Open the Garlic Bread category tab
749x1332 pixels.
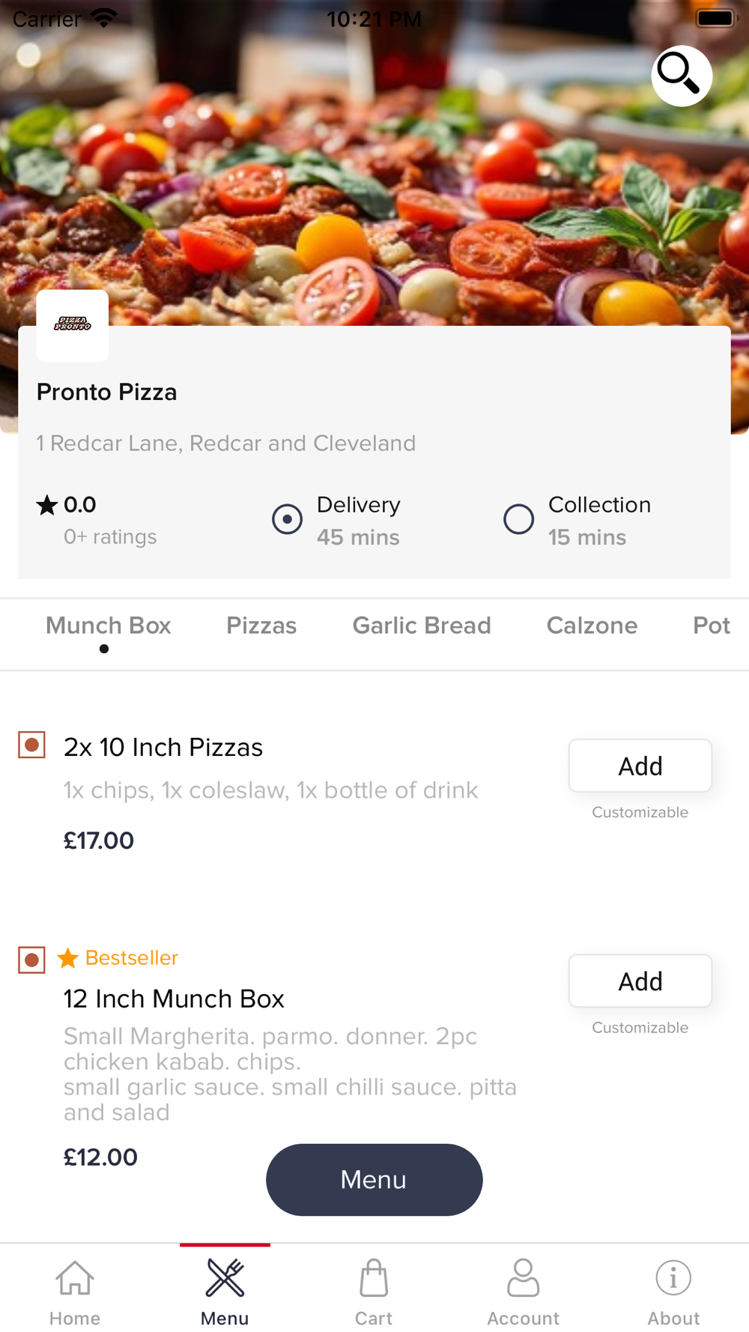click(422, 626)
